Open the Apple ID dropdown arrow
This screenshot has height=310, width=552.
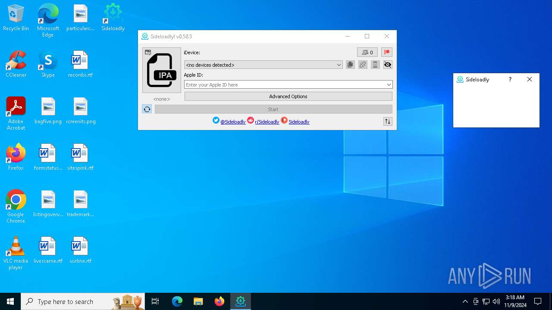click(389, 85)
